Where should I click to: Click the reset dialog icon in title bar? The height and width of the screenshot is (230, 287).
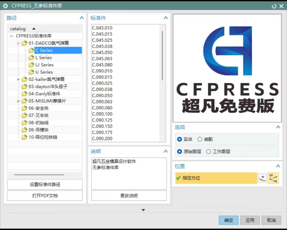tap(274, 6)
